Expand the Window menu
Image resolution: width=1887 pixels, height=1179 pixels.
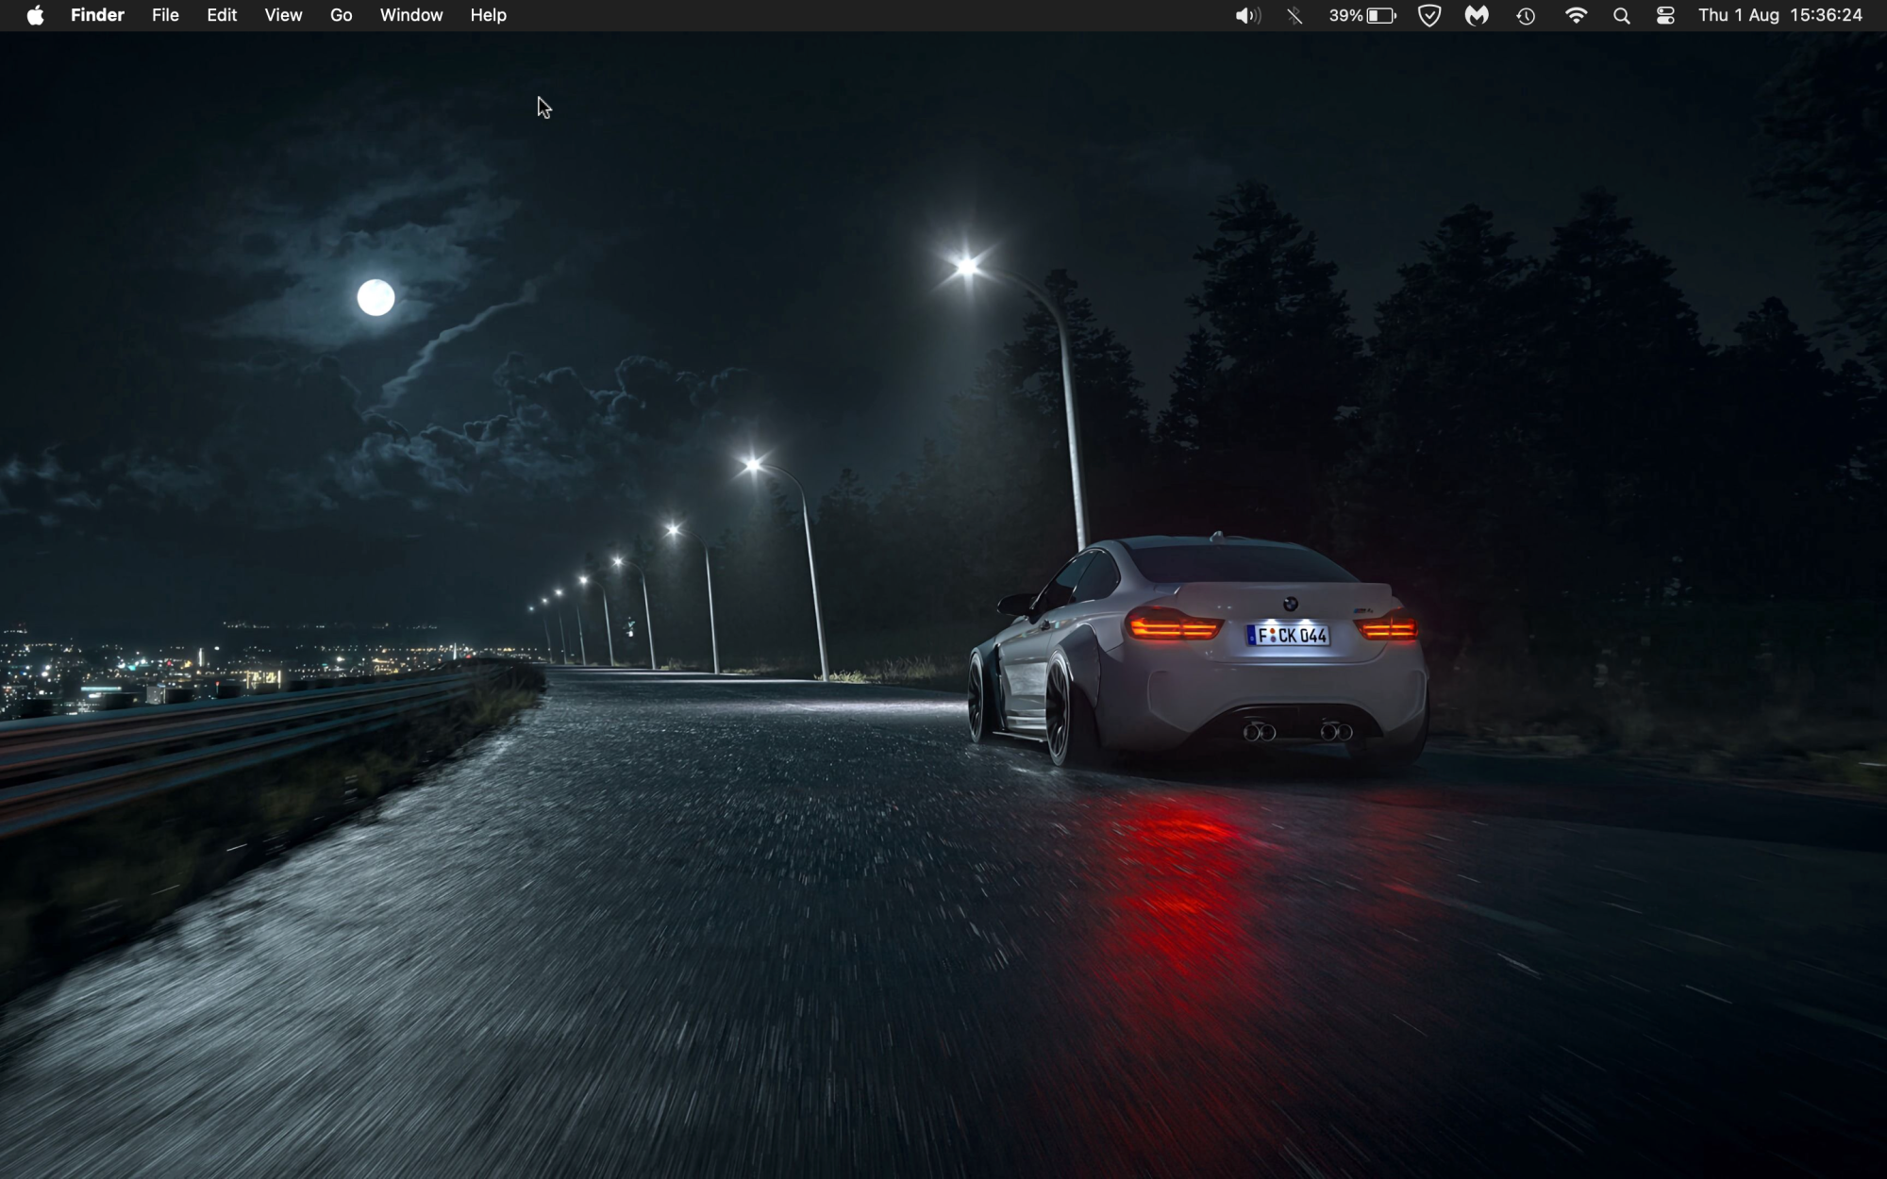(410, 15)
